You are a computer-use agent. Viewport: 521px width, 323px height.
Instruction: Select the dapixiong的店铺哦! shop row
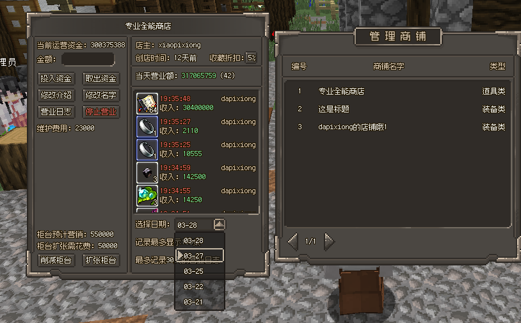pos(397,127)
